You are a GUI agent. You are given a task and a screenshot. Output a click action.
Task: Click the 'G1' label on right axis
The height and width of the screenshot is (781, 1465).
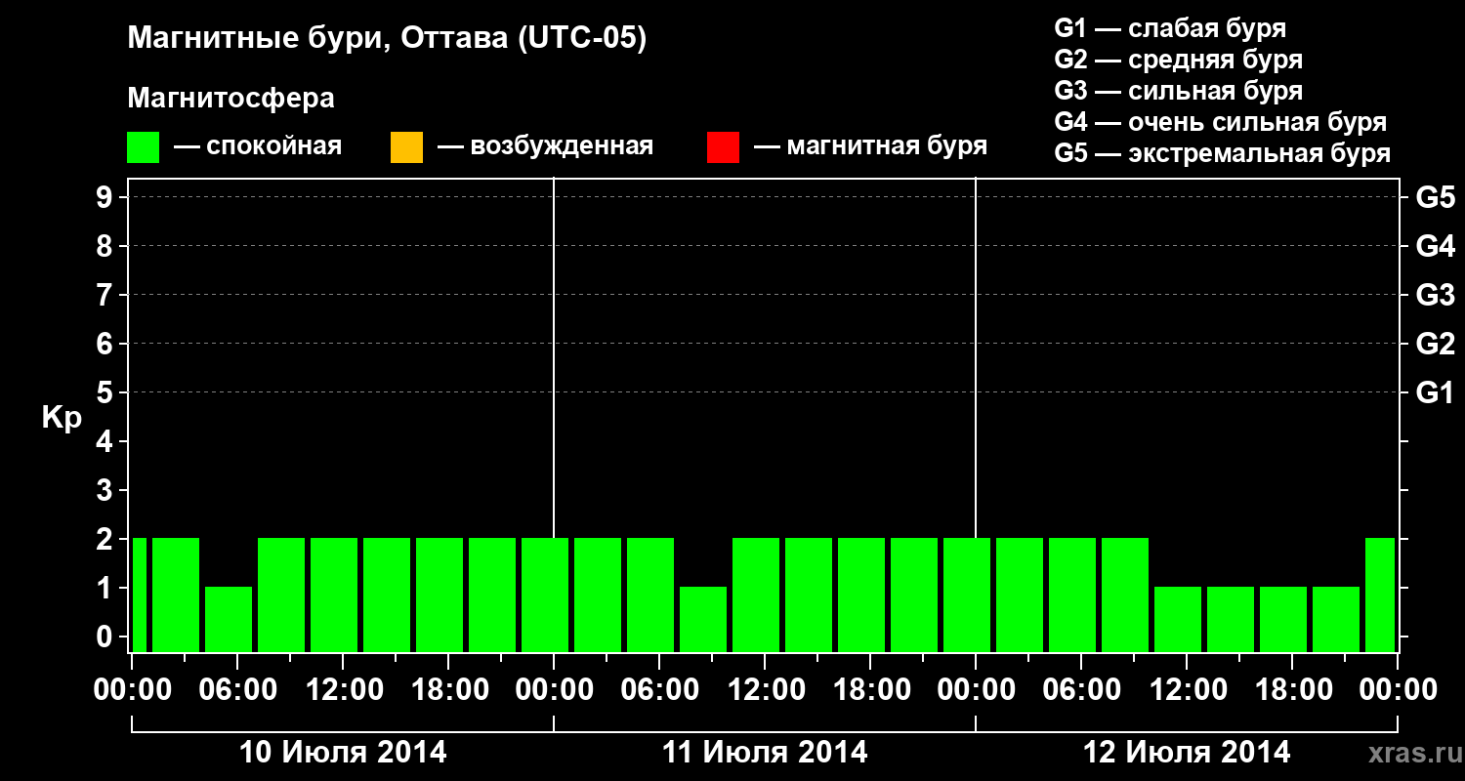[1435, 392]
